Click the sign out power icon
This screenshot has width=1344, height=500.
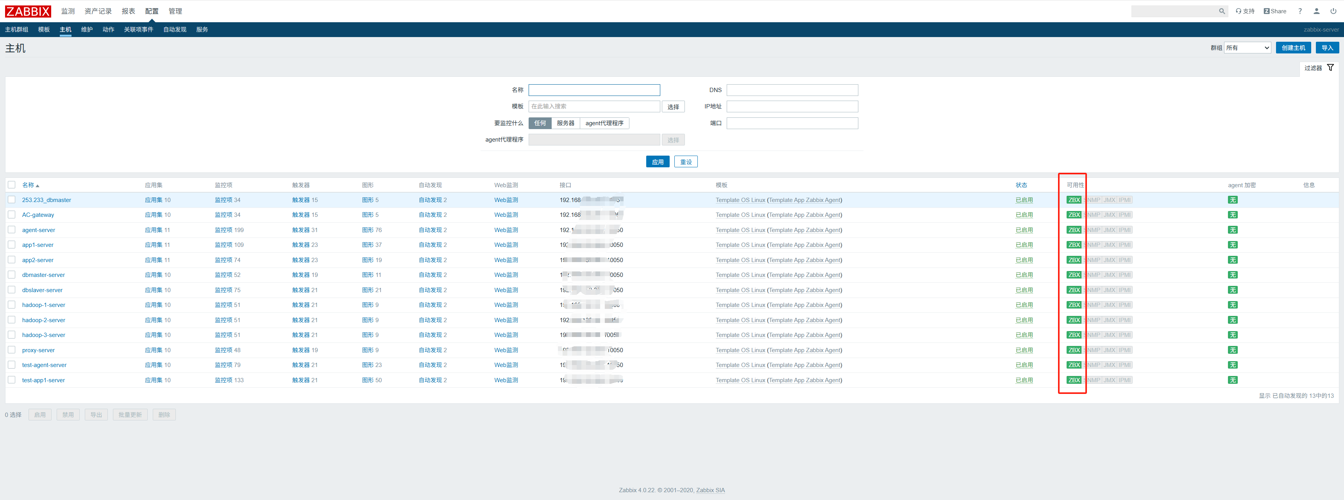coord(1333,11)
